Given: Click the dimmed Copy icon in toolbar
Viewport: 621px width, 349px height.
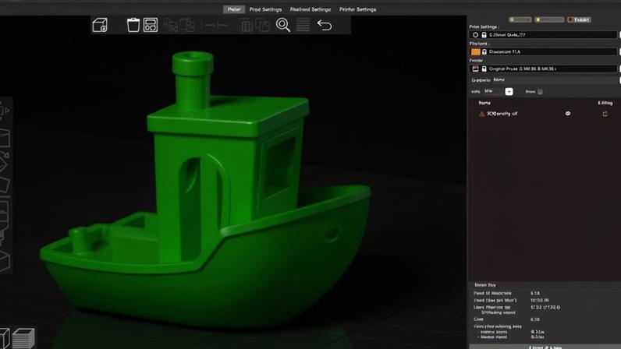Looking at the screenshot, I should pyautogui.click(x=171, y=26).
